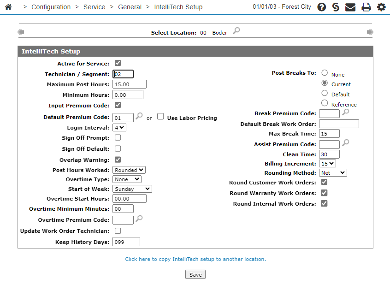Click the Clean Time field
The image size is (390, 284).
[x=329, y=154]
